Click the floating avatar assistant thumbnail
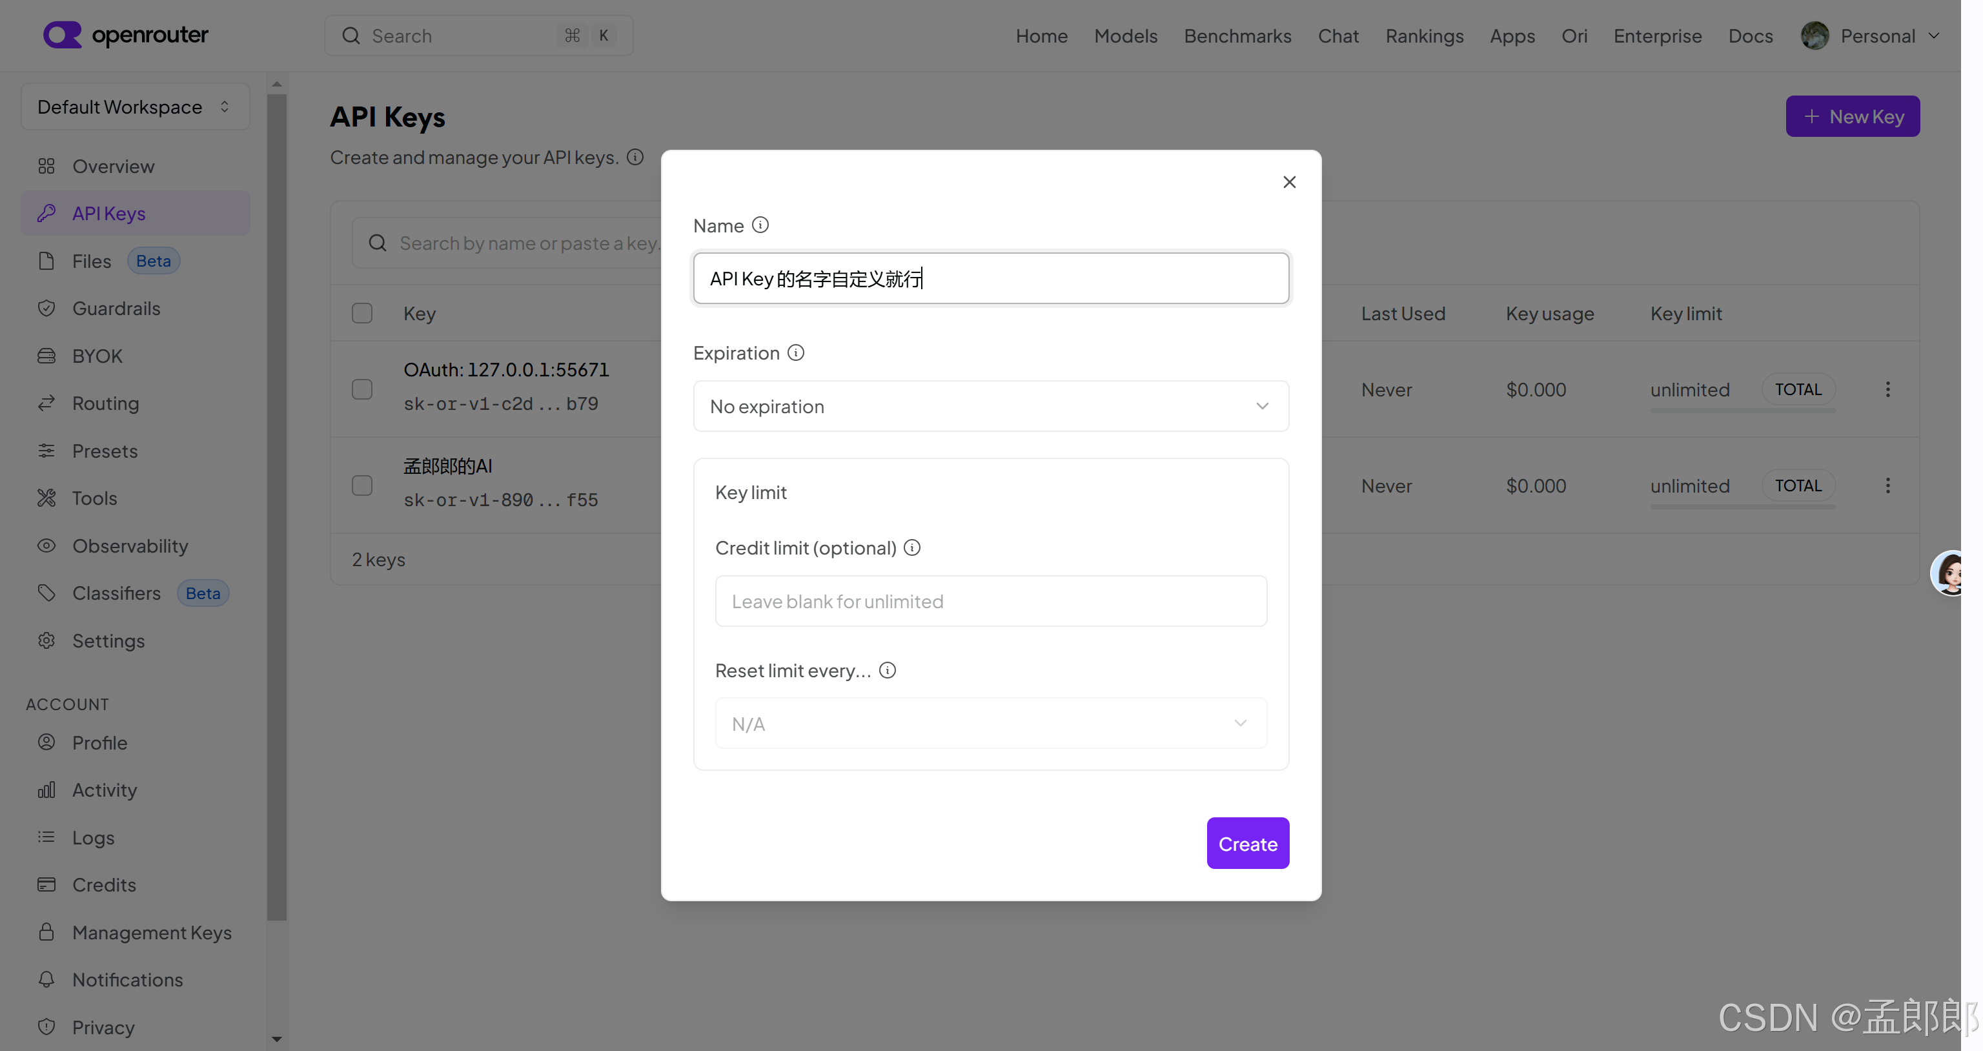1983x1051 pixels. (1947, 573)
